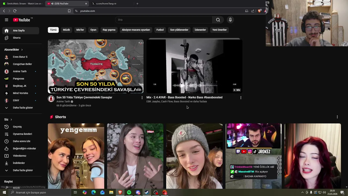The image size is (348, 196).
Task: Open Ana Sayfa in the sidebar
Action: tap(21, 30)
